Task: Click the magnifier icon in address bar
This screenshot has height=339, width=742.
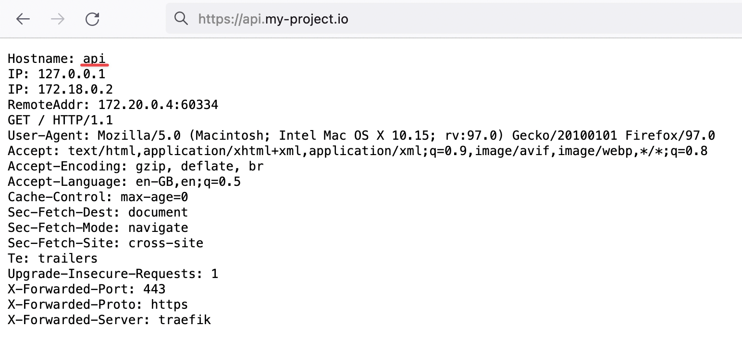Action: click(181, 19)
